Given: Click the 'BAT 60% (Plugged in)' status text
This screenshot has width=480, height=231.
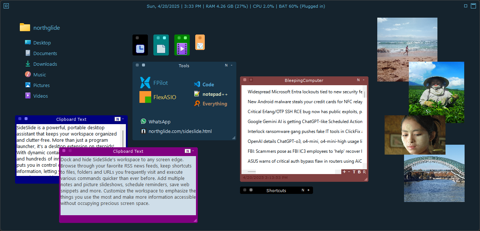Looking at the screenshot, I should click(x=302, y=6).
